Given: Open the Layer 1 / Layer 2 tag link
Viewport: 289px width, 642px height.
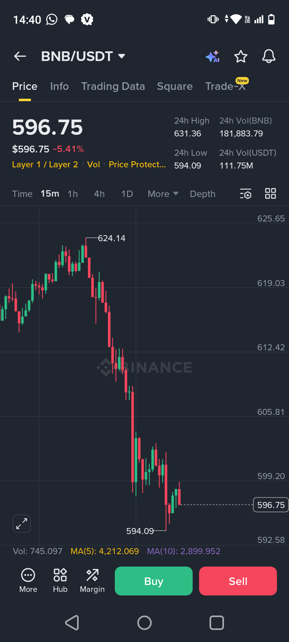Looking at the screenshot, I should 45,165.
